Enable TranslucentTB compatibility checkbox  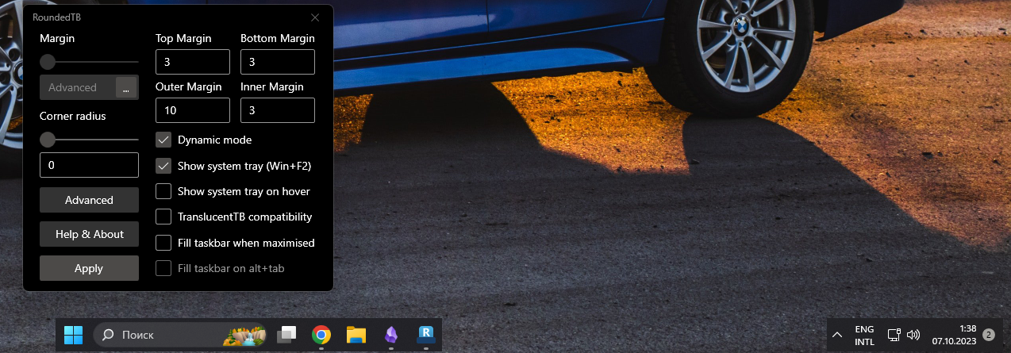click(x=163, y=217)
